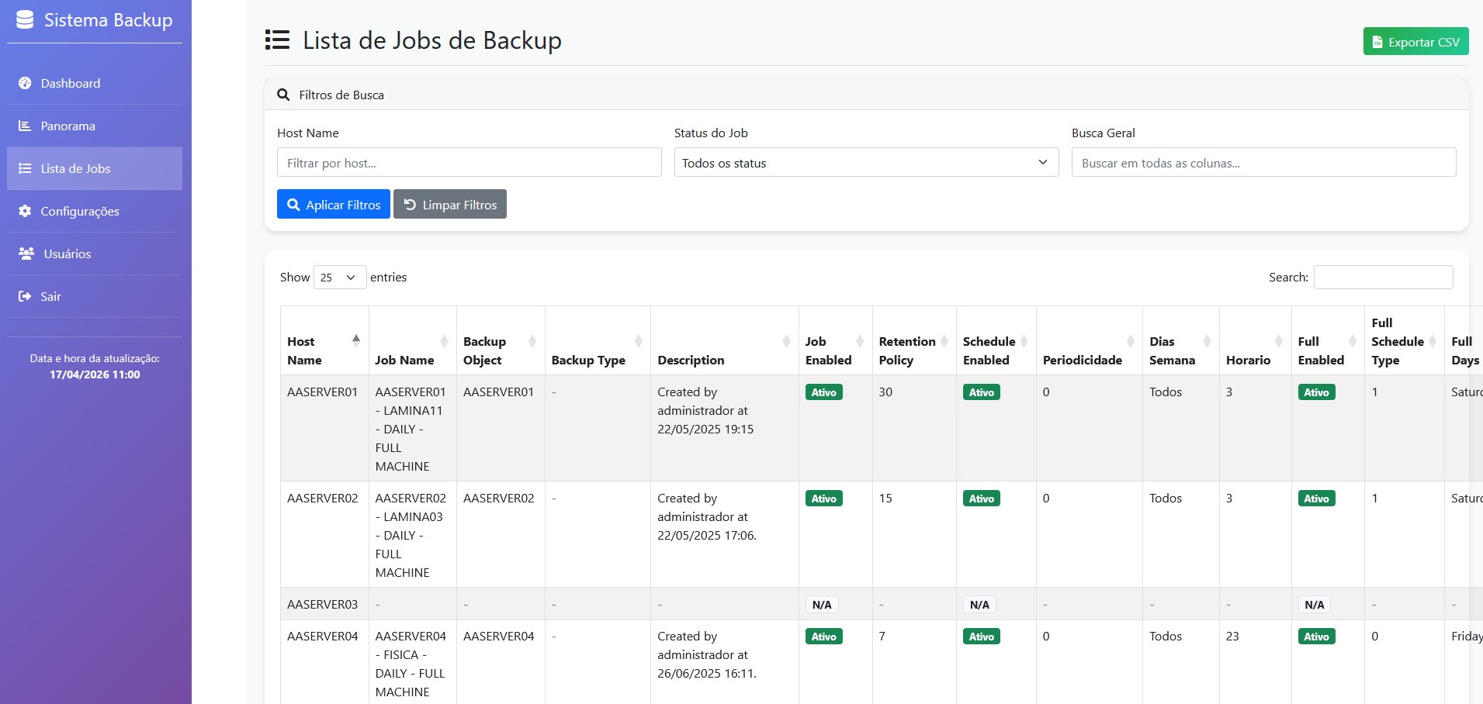Click description dated 26/06/2025 16:11
This screenshot has width=1483, height=704.
707,655
